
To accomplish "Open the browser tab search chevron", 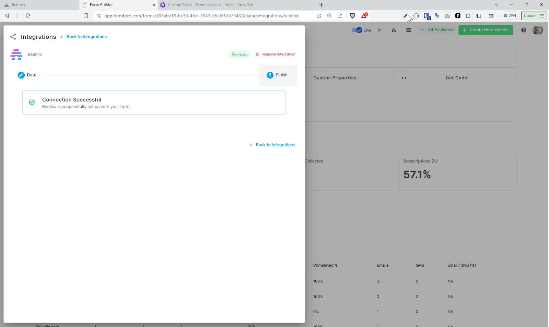I will pyautogui.click(x=496, y=5).
